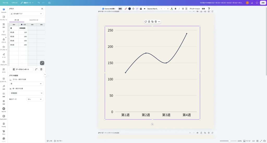Open the ツール tools panel
Viewport: 267px width, 143px height.
[x=4, y=55]
